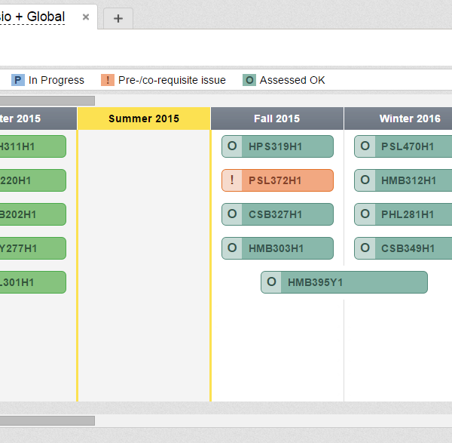Click the 'O' status icon on HPS319H1
The image size is (452, 443).
[x=232, y=146]
